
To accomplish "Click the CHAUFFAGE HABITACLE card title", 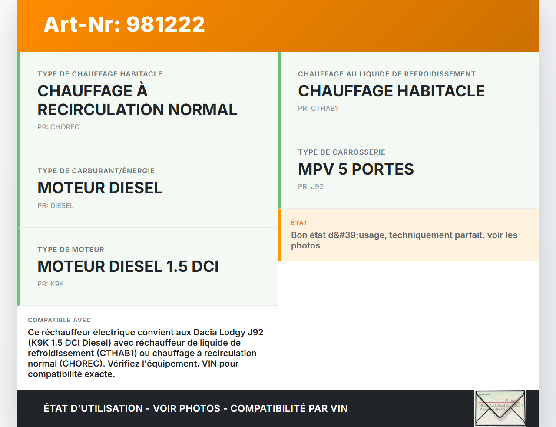I will click(391, 91).
